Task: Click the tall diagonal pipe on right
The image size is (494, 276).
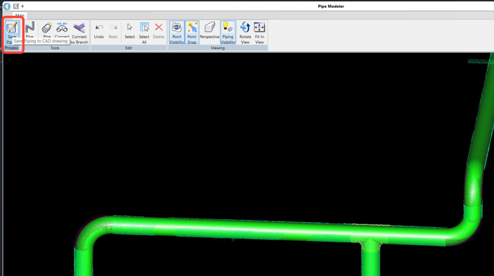Action: (482, 110)
